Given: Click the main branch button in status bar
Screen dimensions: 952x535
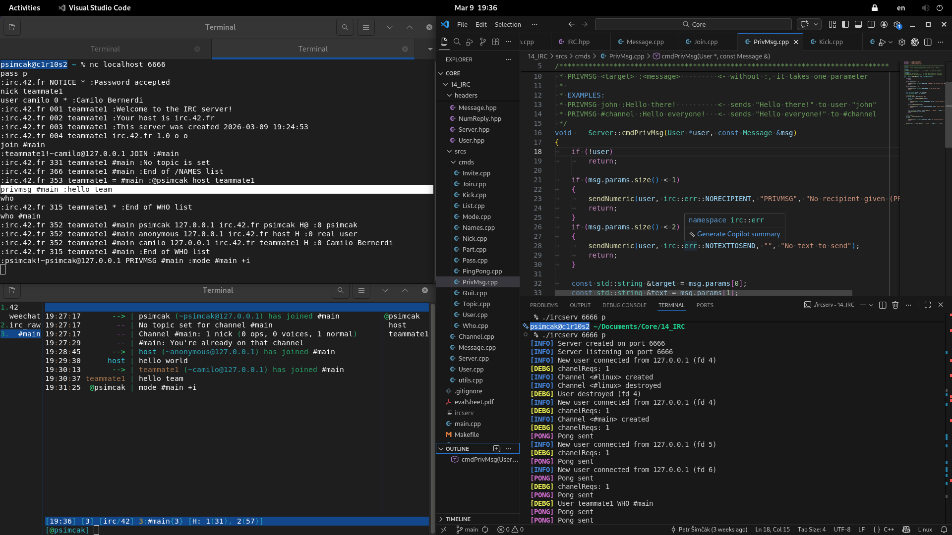Looking at the screenshot, I should coord(467,530).
